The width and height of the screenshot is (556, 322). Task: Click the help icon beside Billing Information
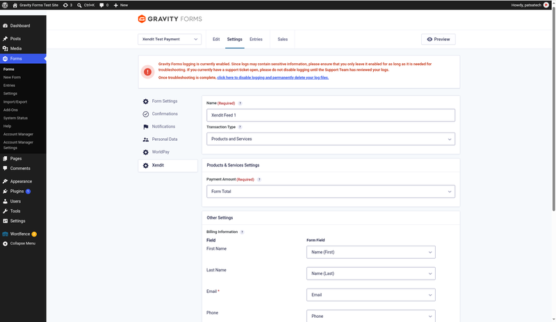pyautogui.click(x=242, y=232)
